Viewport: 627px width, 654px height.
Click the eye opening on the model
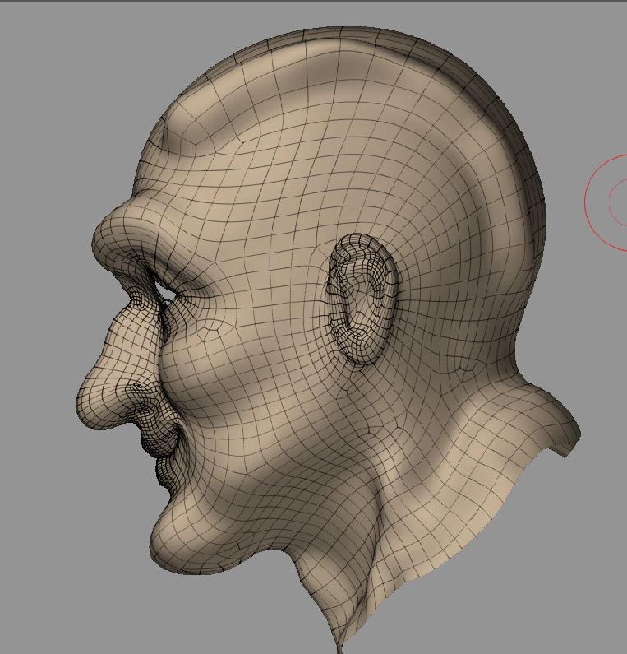[165, 293]
